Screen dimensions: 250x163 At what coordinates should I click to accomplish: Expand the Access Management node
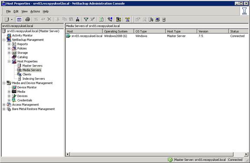coord(4,104)
